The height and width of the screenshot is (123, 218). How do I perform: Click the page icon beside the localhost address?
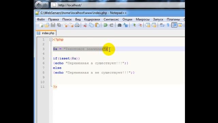(x=54, y=5)
